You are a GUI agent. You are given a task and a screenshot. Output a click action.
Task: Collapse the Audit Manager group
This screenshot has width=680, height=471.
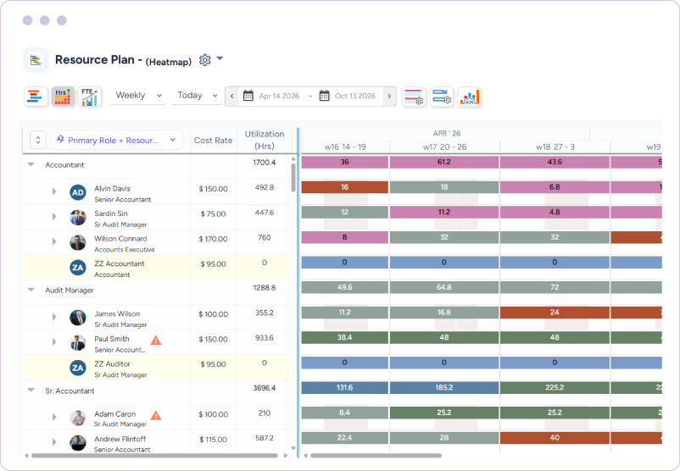coord(31,290)
